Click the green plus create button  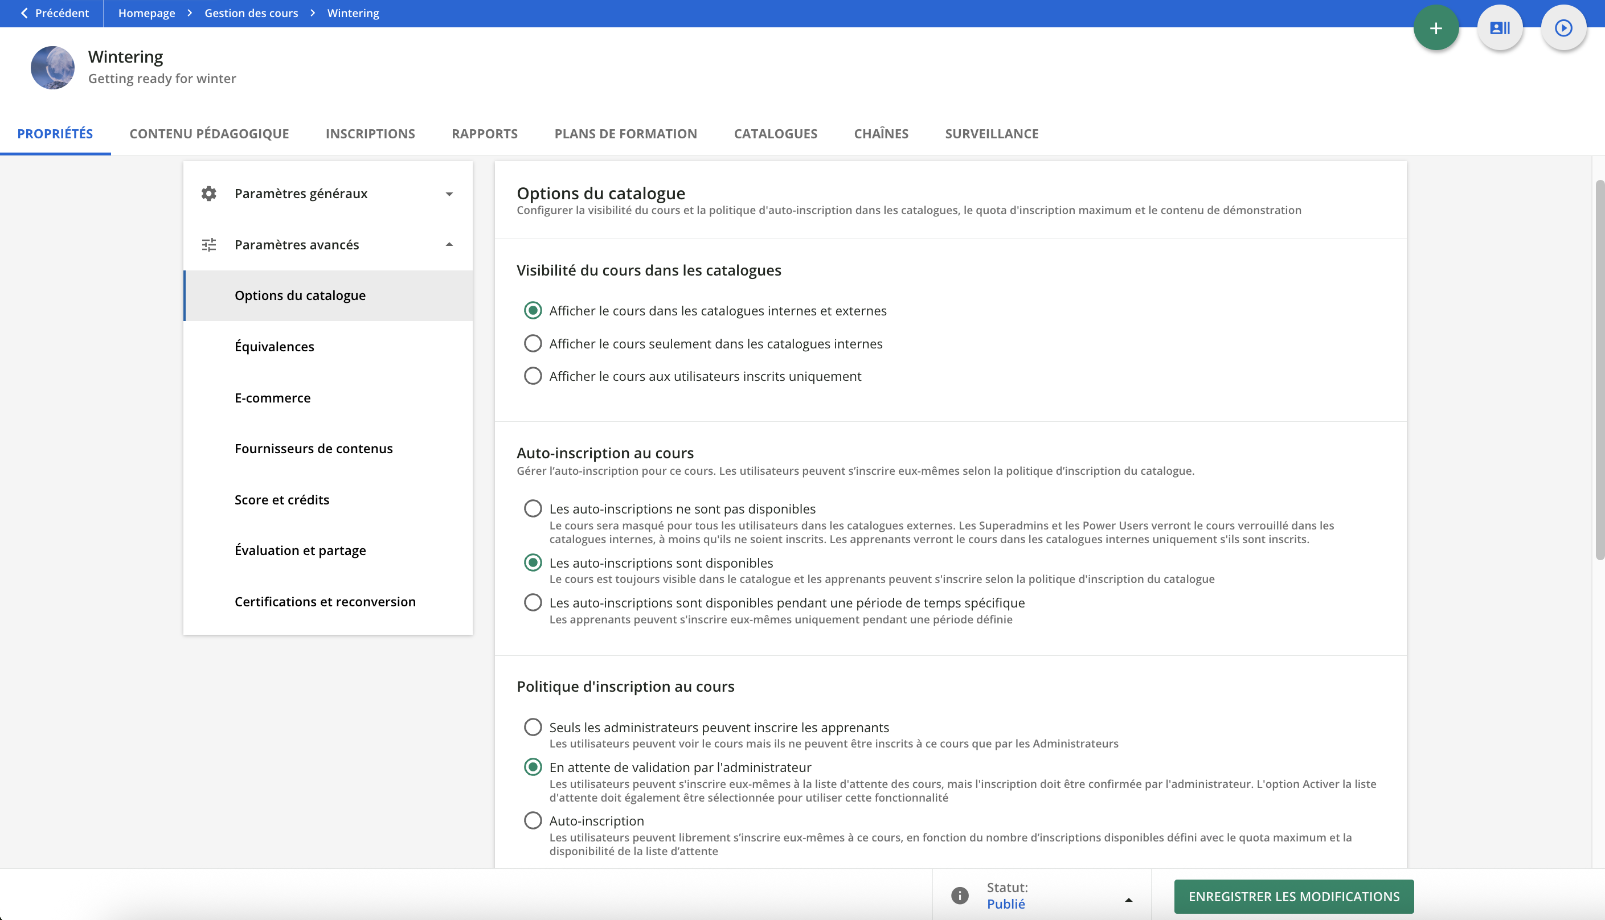point(1436,28)
